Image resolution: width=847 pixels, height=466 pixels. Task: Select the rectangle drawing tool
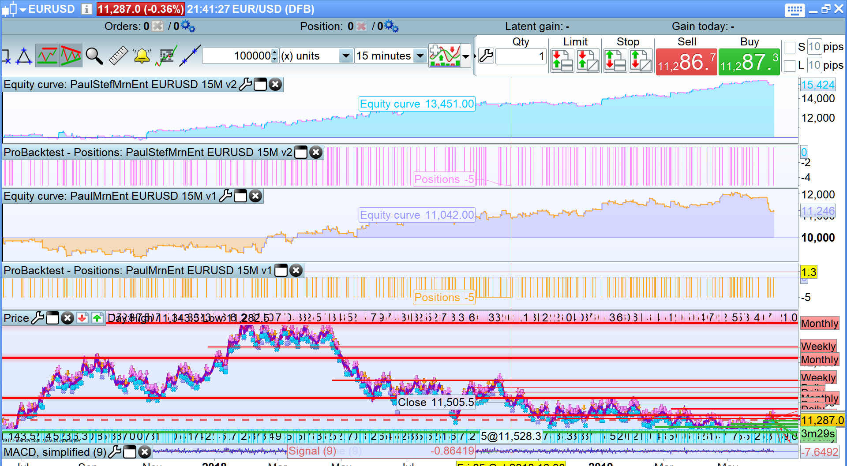coord(6,56)
